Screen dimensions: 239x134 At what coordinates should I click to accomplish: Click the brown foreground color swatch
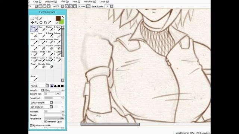[58, 18]
